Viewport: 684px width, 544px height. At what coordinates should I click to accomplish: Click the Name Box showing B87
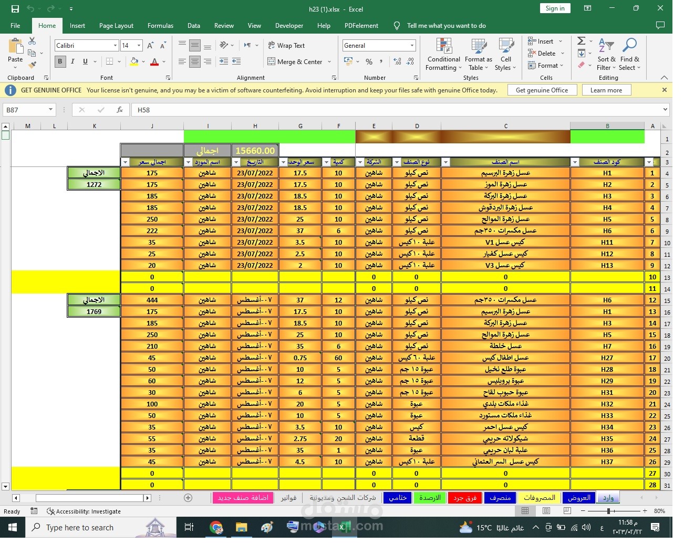(x=29, y=110)
